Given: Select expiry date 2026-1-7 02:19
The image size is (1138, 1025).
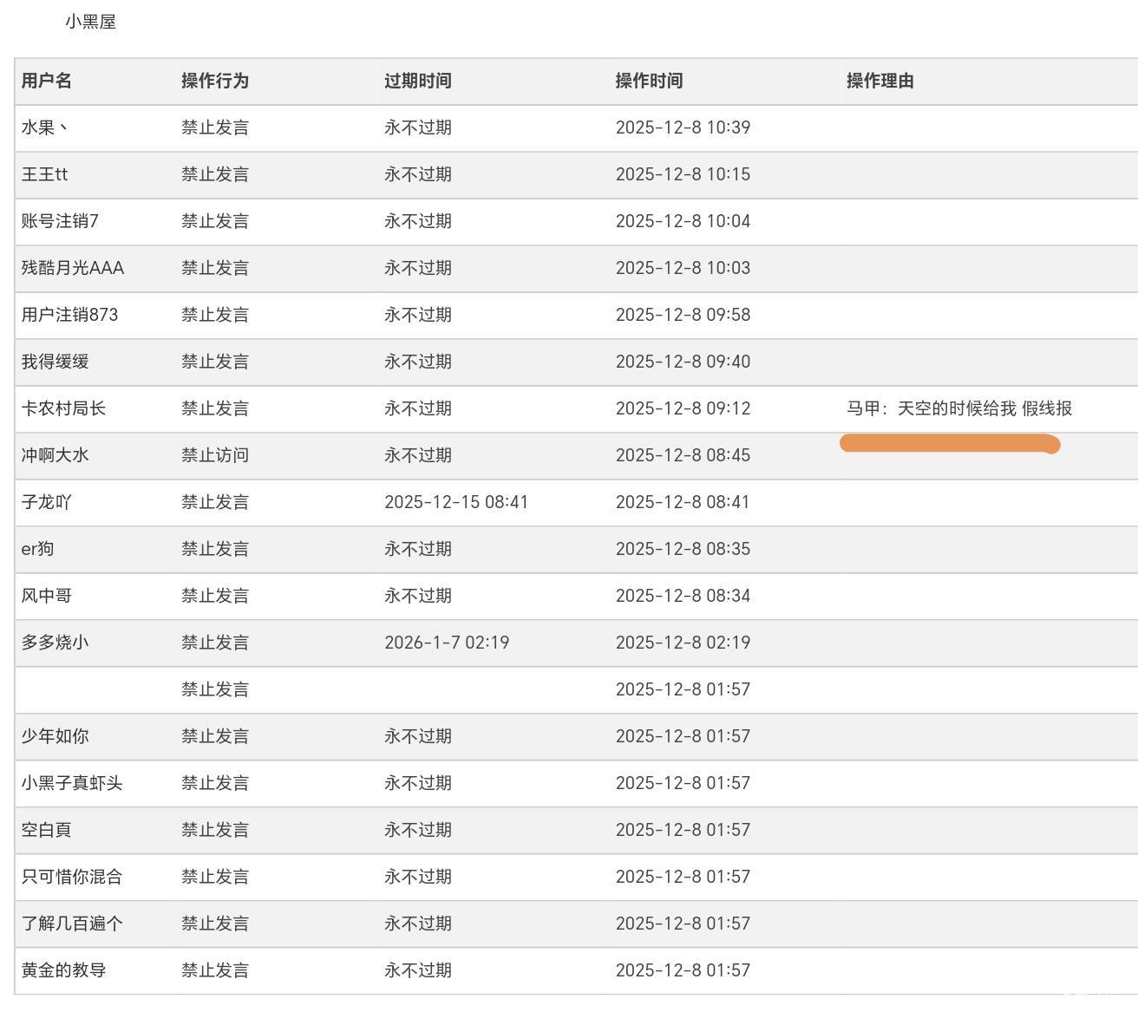Looking at the screenshot, I should [446, 643].
